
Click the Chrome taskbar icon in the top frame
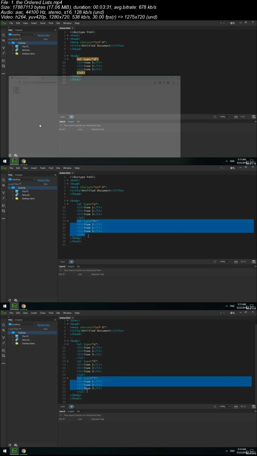pos(24,161)
